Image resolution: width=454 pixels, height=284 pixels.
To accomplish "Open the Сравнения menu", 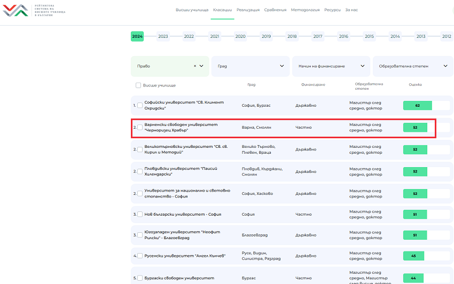I will [x=275, y=10].
